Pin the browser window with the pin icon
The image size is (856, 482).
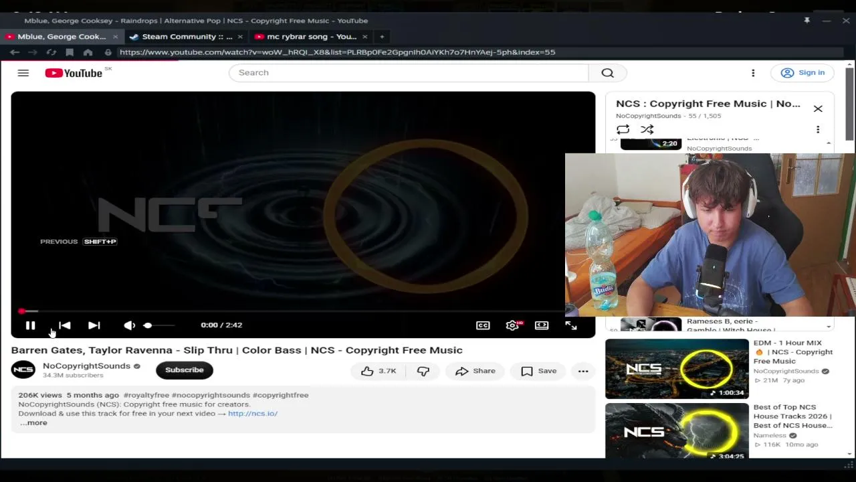click(x=807, y=21)
